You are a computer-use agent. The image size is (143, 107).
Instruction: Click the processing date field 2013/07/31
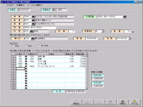point(24,10)
